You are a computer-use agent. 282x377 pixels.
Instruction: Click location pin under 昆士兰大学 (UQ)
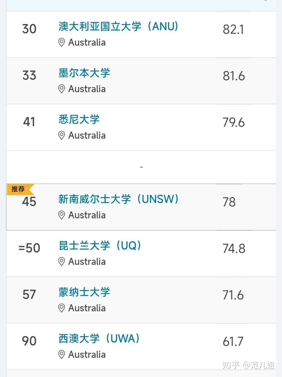tap(61, 262)
